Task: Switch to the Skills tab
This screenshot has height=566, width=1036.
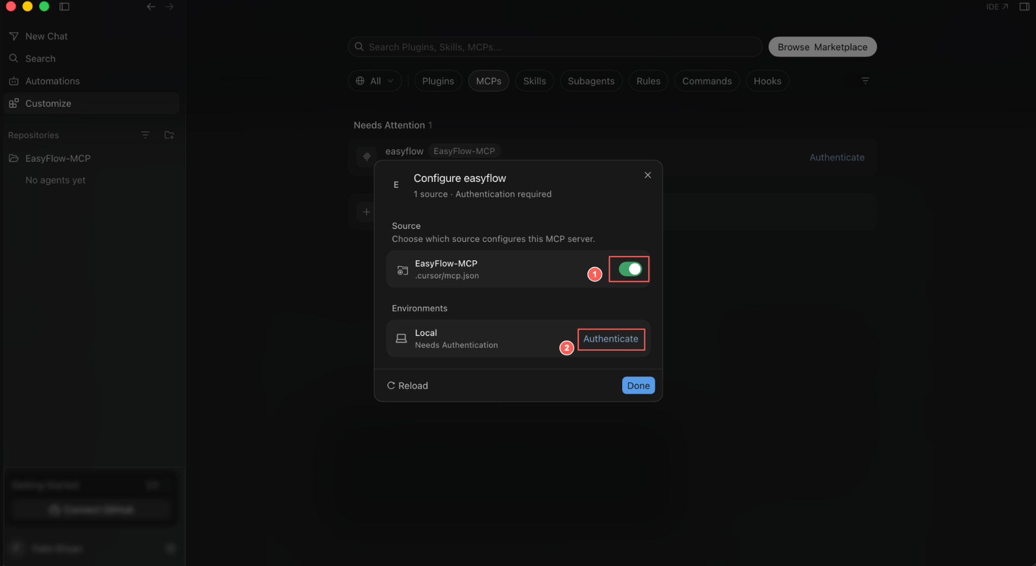Action: click(x=534, y=81)
